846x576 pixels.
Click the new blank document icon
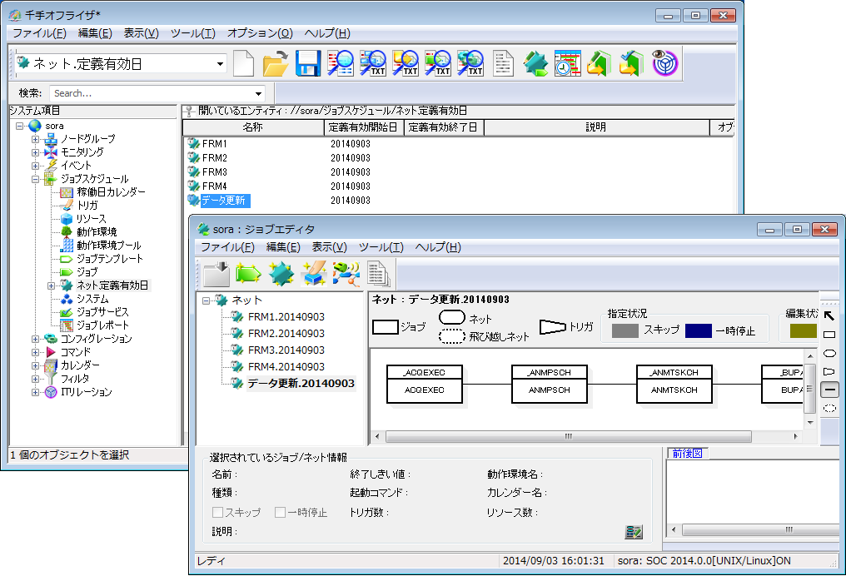[x=243, y=63]
